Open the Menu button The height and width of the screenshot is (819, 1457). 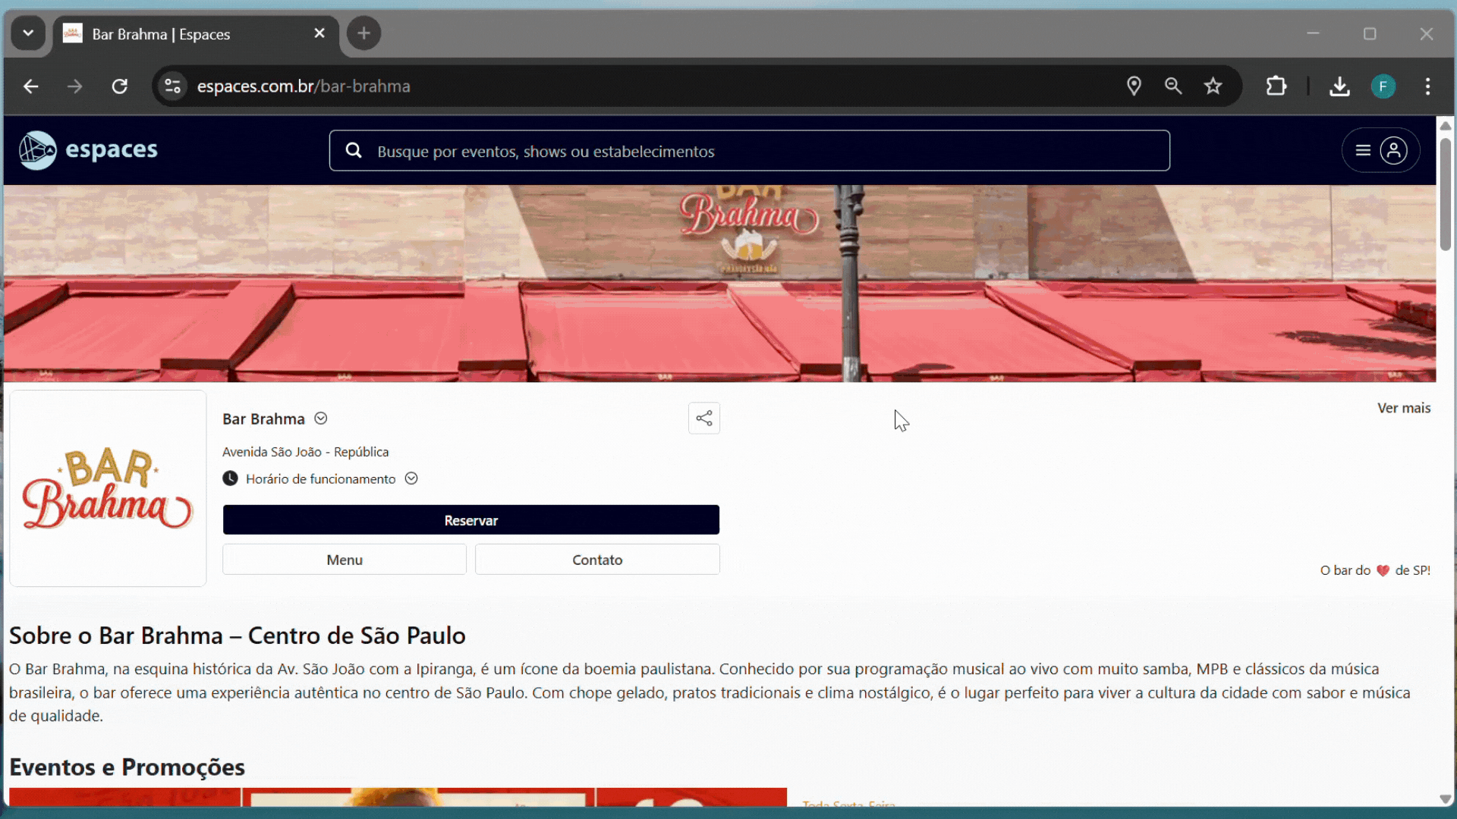(x=344, y=560)
